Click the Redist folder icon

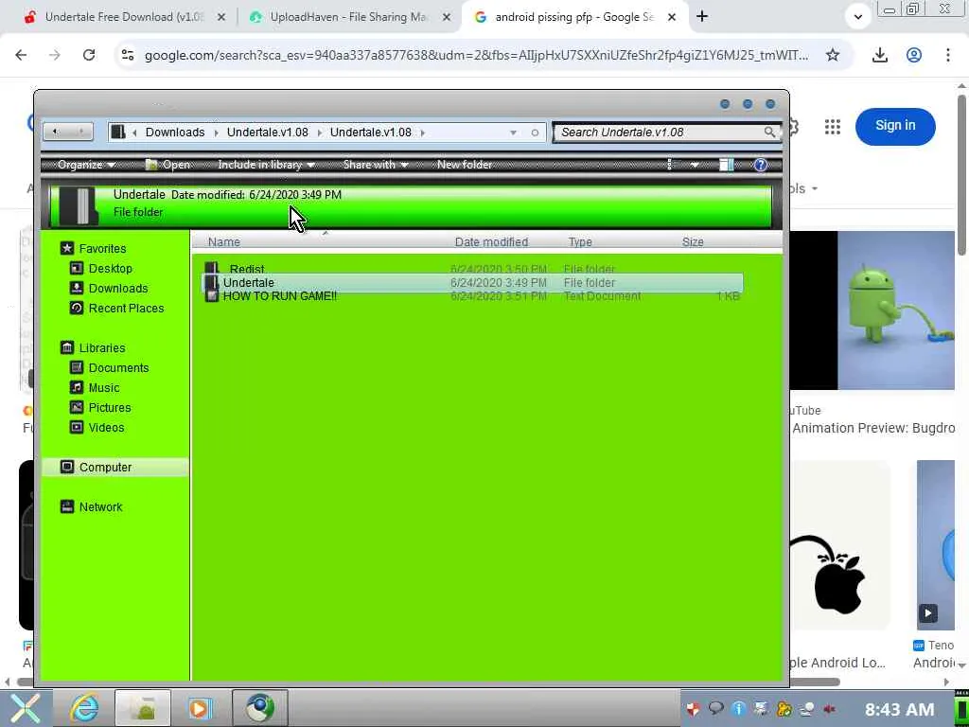click(212, 268)
